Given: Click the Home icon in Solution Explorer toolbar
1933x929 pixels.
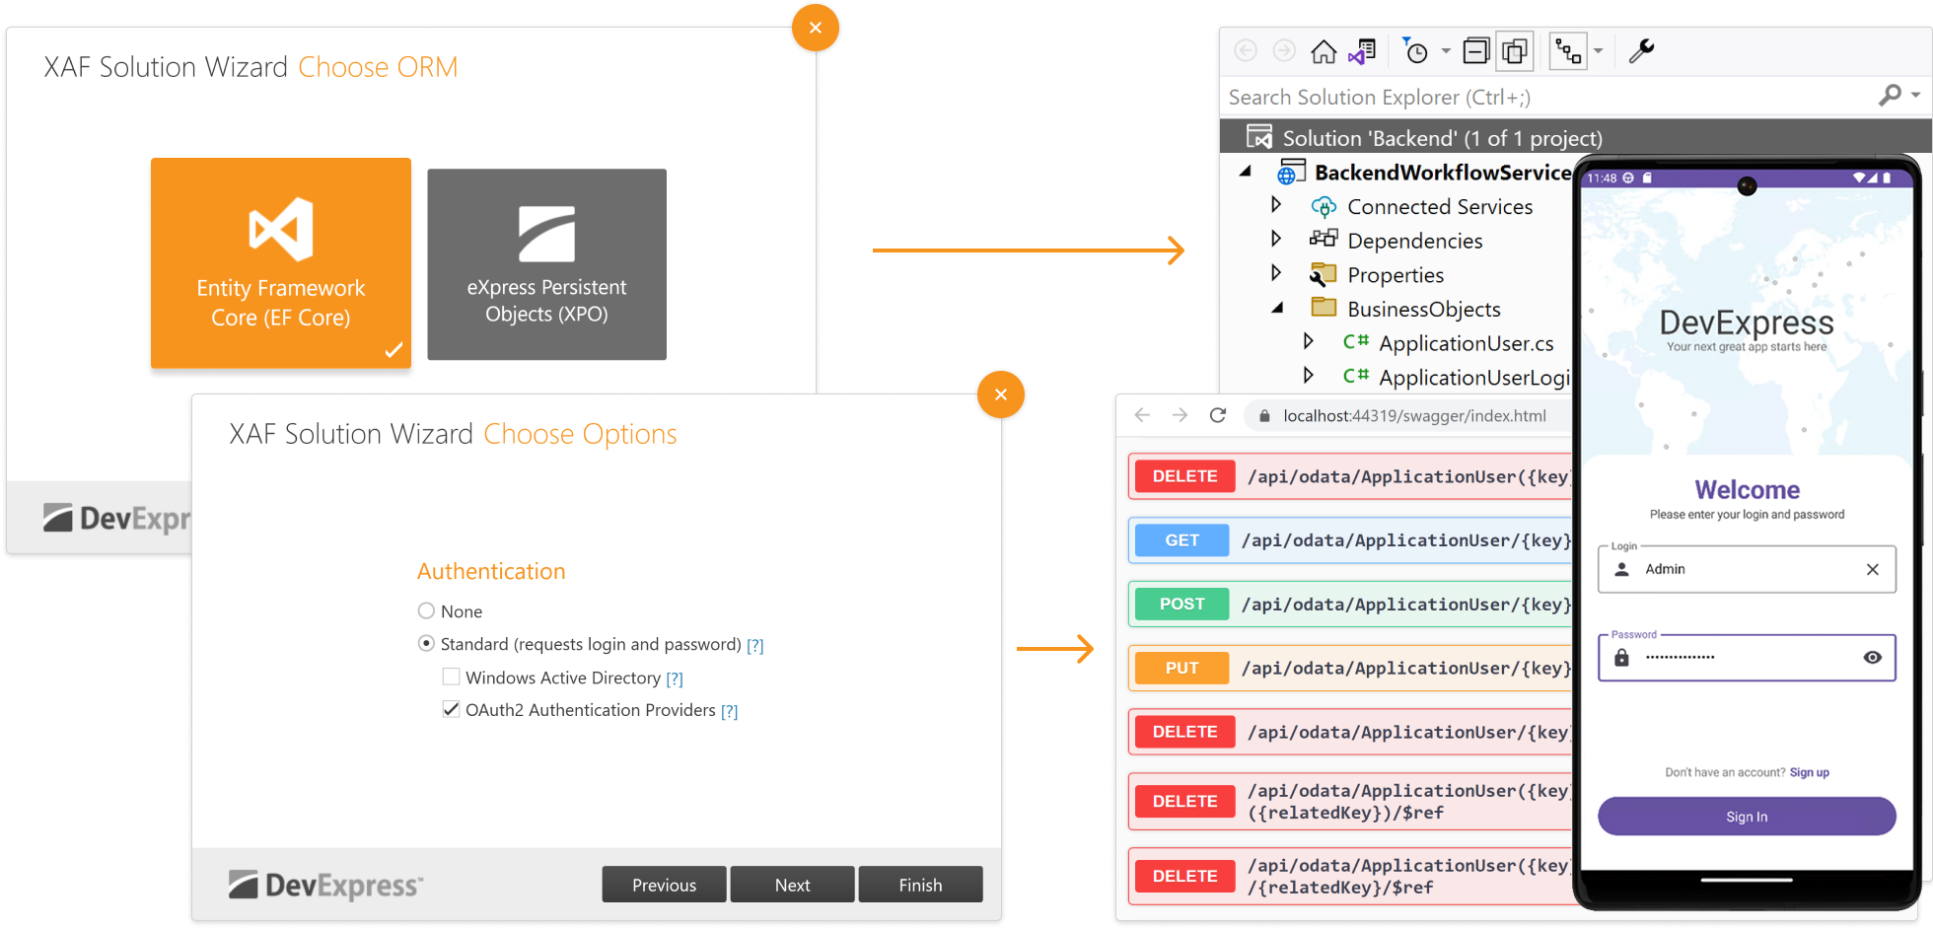Looking at the screenshot, I should tap(1324, 51).
